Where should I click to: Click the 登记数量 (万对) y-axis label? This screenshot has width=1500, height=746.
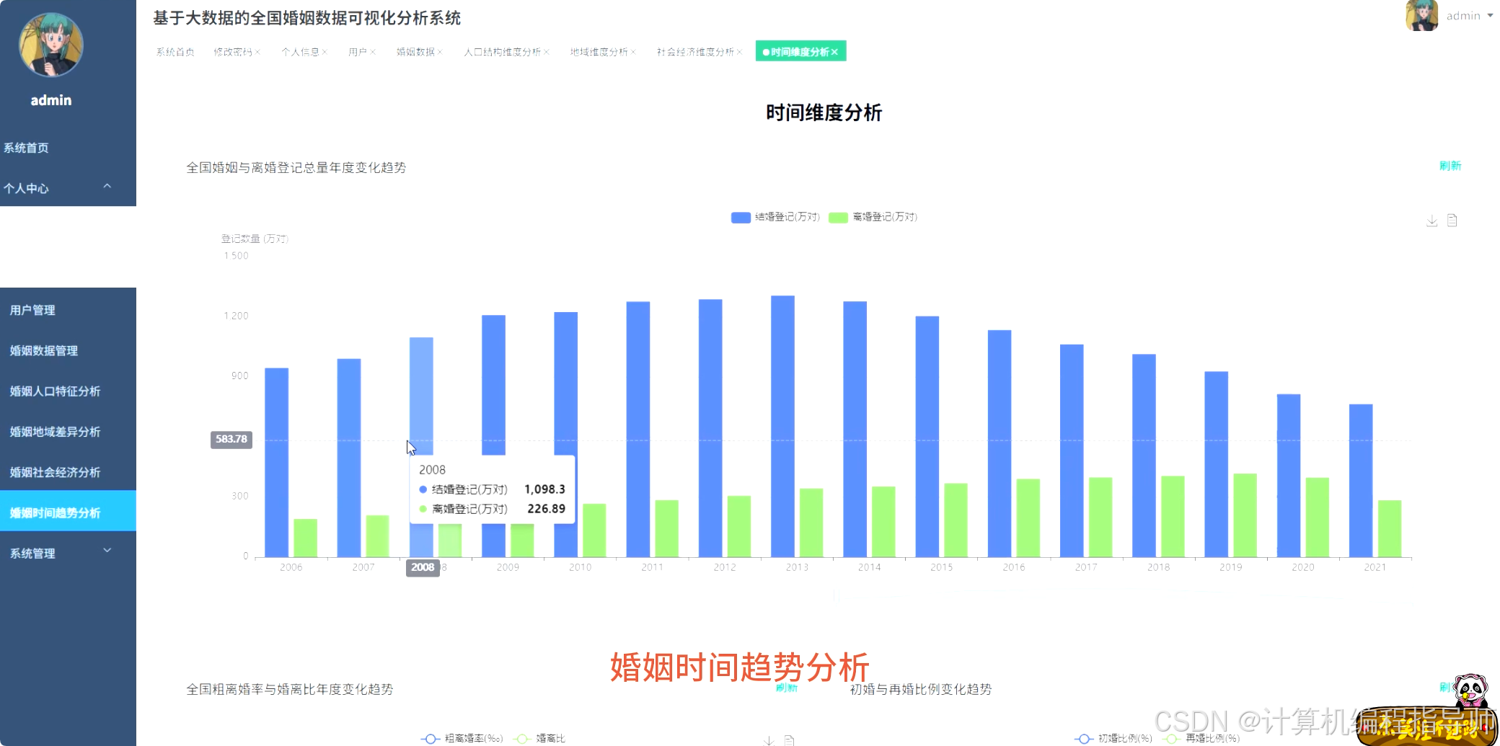[x=255, y=239]
